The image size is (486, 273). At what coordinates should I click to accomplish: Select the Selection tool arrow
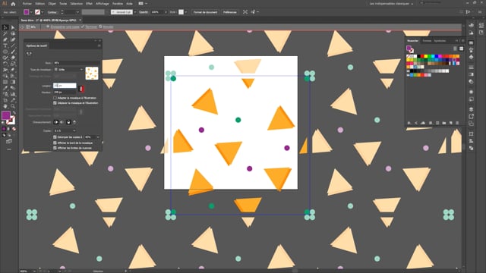coord(5,27)
